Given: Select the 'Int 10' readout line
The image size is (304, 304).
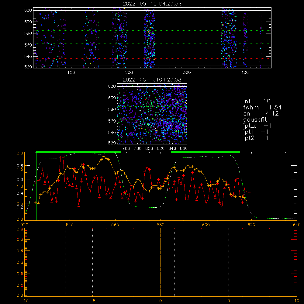Looking at the screenshot, I should pyautogui.click(x=257, y=101).
